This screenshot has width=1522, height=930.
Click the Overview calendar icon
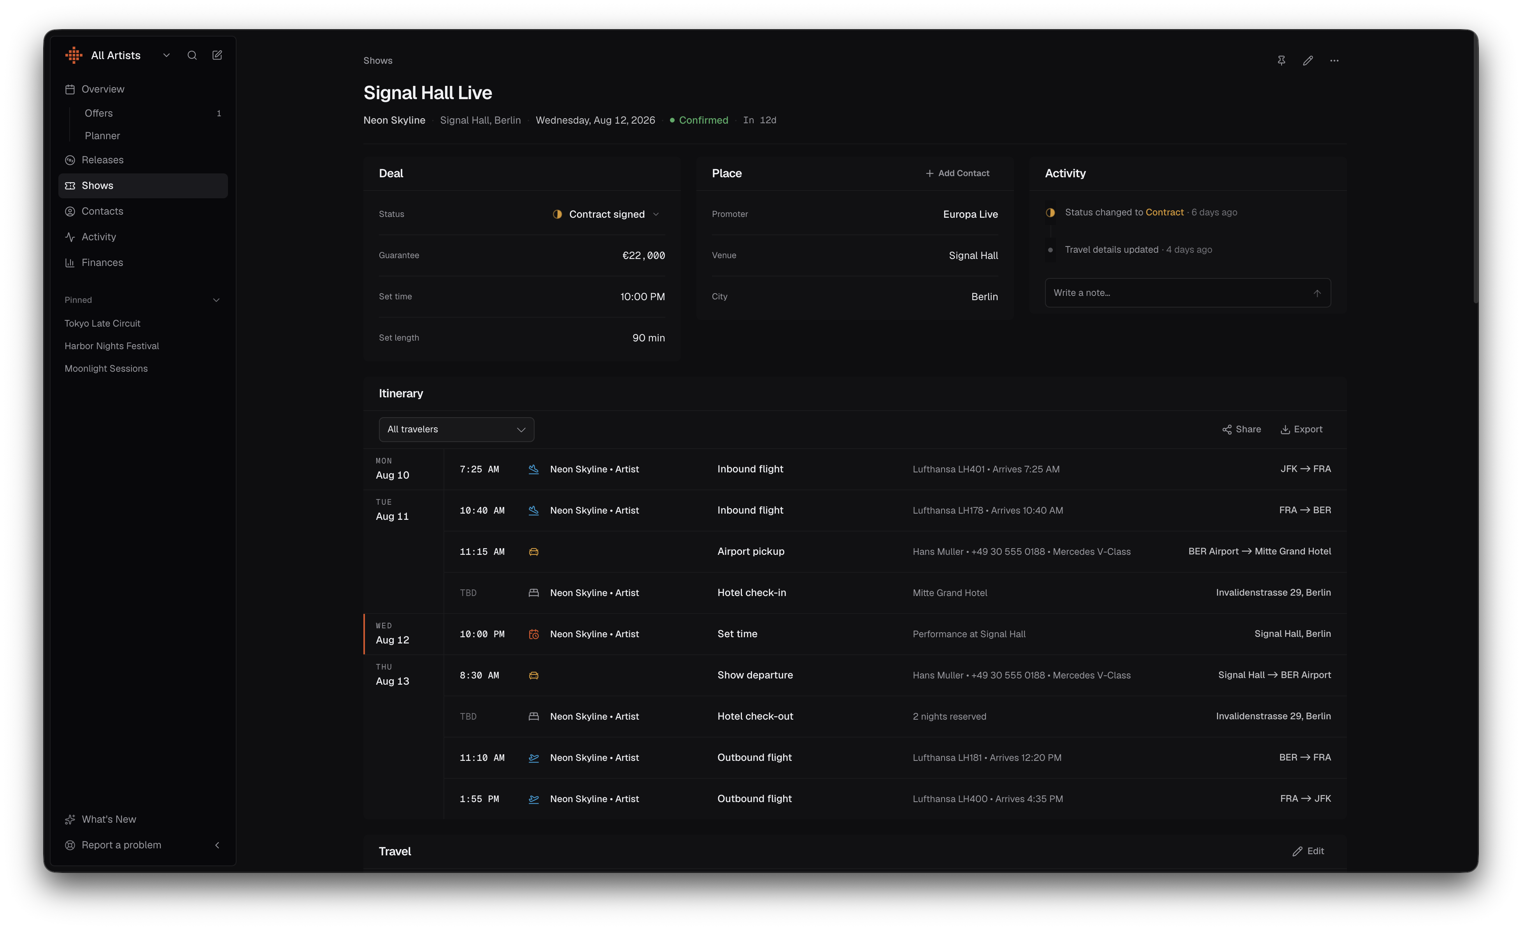click(70, 89)
